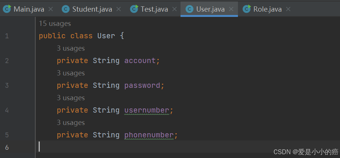This screenshot has height=158, width=340.
Task: Close the User.java tab
Action: 231,9
